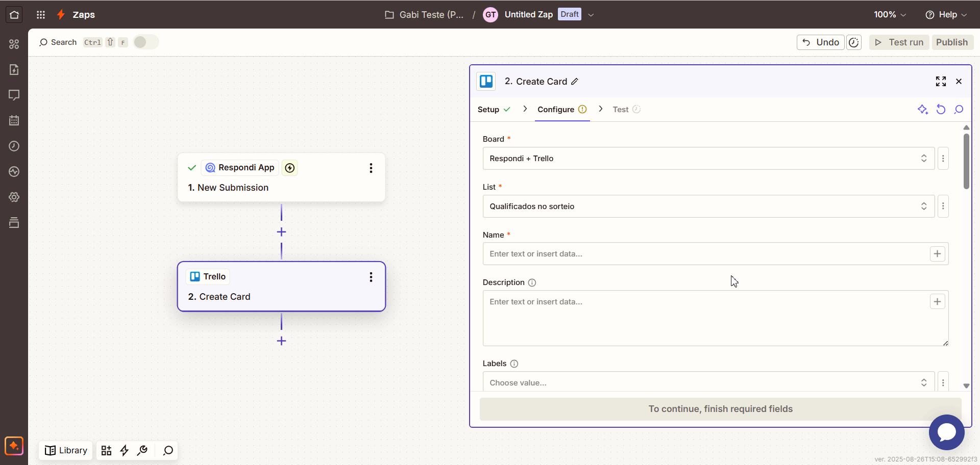Screen dimensions: 980x465
Task: Open the Labels field options menu
Action: pyautogui.click(x=943, y=382)
